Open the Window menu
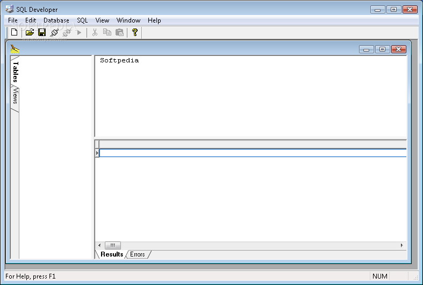This screenshot has width=423, height=285. (x=128, y=20)
